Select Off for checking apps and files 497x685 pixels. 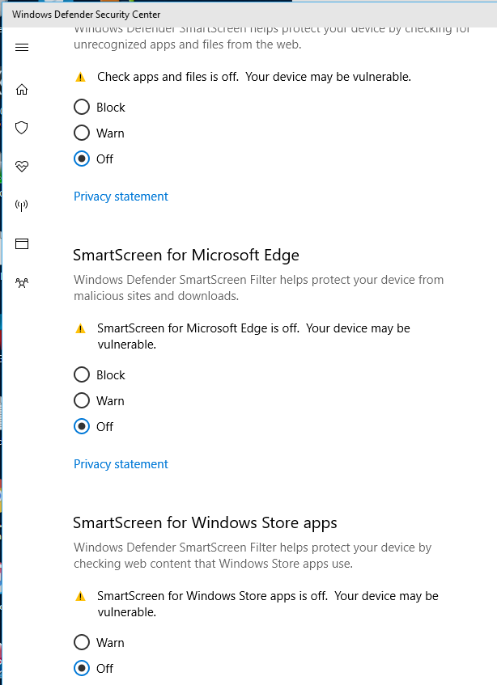click(x=82, y=159)
